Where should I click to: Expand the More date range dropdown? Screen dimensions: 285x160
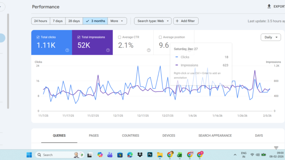click(118, 21)
